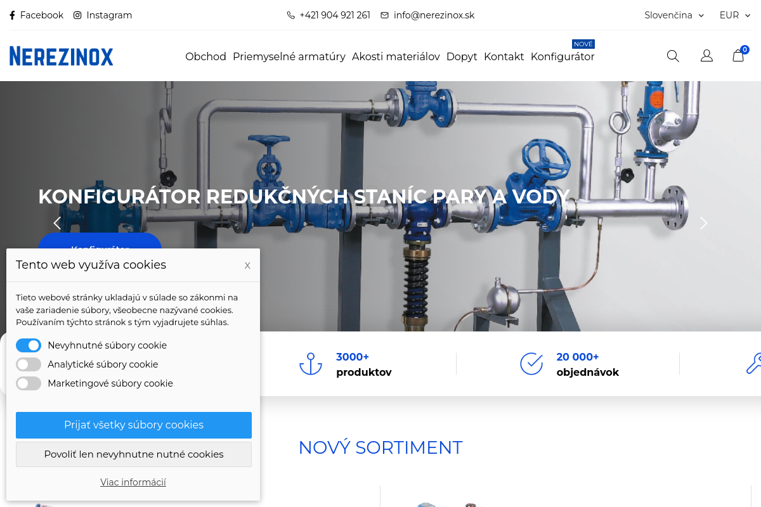Screen dimensions: 761x507
Task: Accept all cookies with Prijať všetky button
Action: point(134,425)
